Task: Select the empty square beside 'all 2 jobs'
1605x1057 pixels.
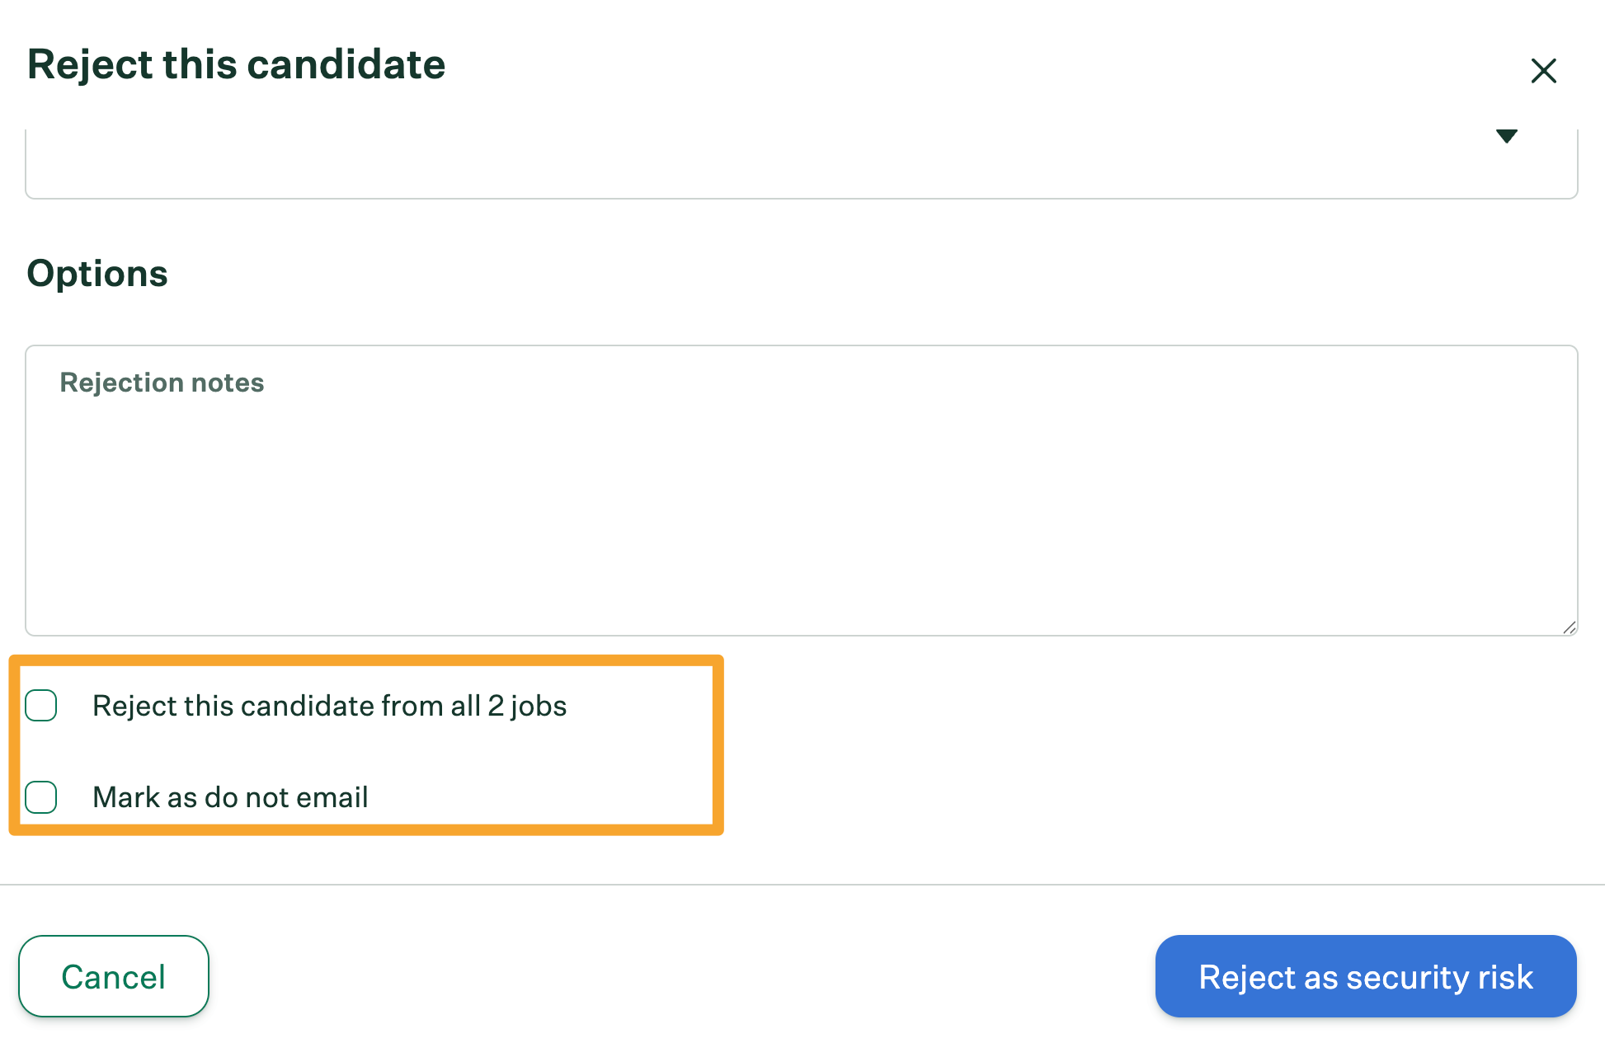Action: coord(41,706)
